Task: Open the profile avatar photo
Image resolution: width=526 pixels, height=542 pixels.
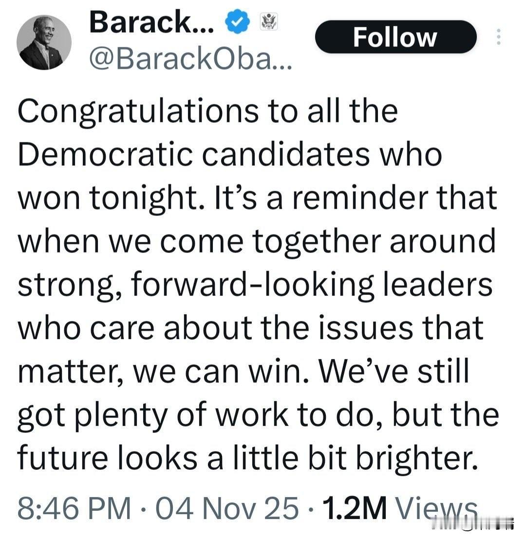Action: coord(44,43)
